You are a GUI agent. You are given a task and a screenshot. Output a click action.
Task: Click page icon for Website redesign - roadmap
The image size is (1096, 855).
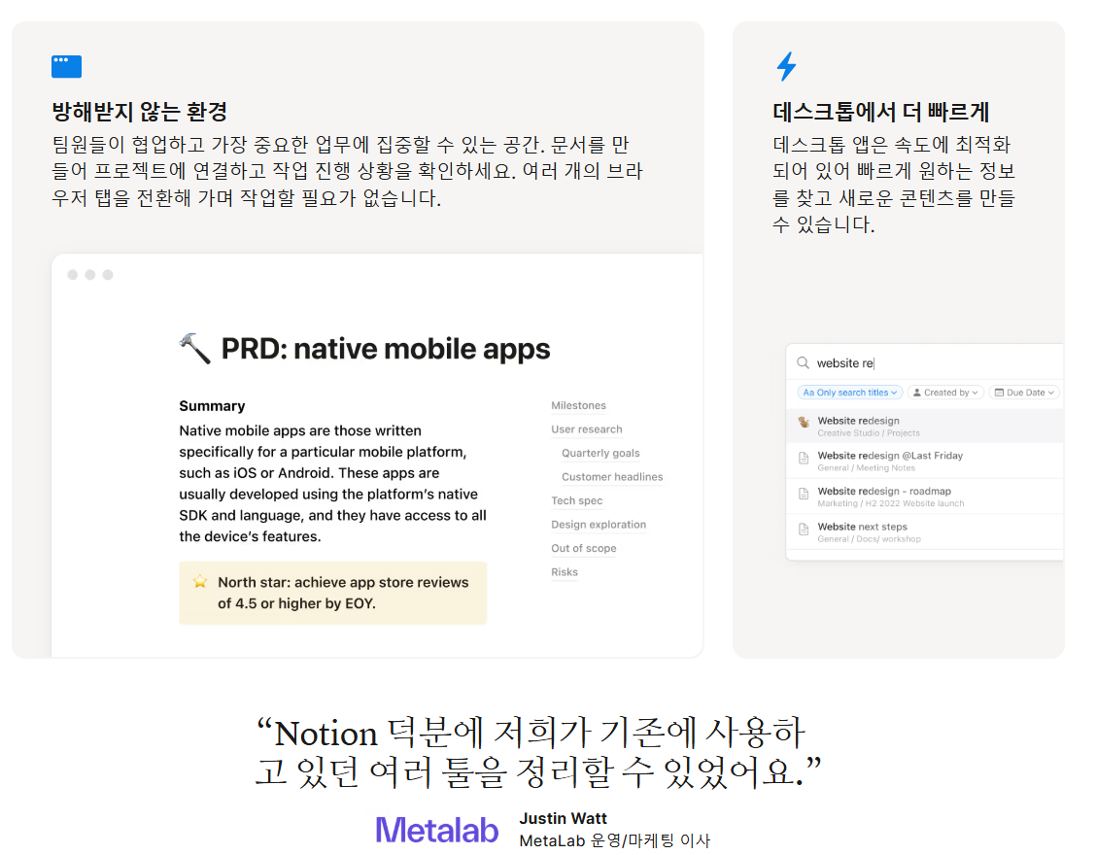[804, 494]
